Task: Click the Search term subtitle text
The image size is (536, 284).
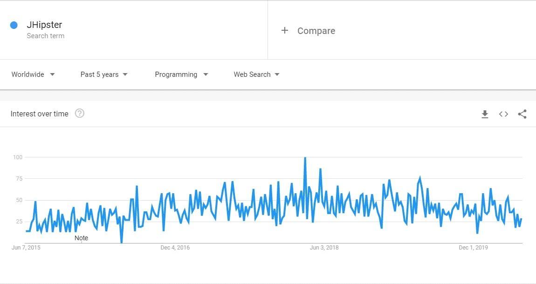Action: click(x=46, y=36)
